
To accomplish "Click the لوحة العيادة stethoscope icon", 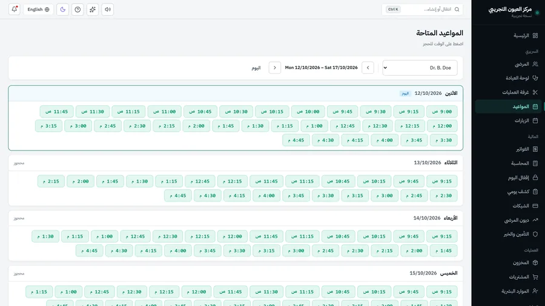I will tap(535, 78).
